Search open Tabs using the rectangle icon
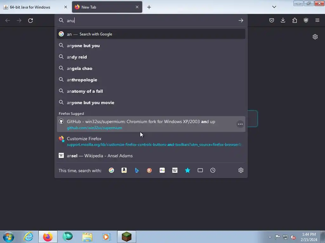325x243 pixels. click(200, 170)
